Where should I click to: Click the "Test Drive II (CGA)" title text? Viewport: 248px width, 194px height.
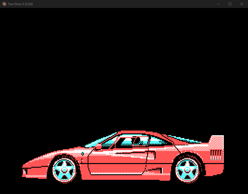coord(20,4)
